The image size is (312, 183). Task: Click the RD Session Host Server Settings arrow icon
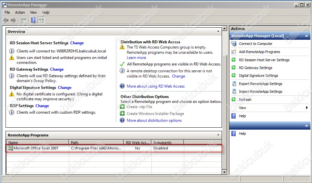[x=233, y=60]
